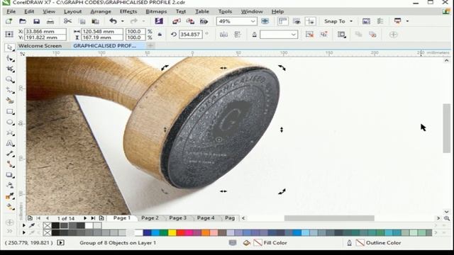The width and height of the screenshot is (454, 255).
Task: Mirror the selection horizontally
Action: 223,35
